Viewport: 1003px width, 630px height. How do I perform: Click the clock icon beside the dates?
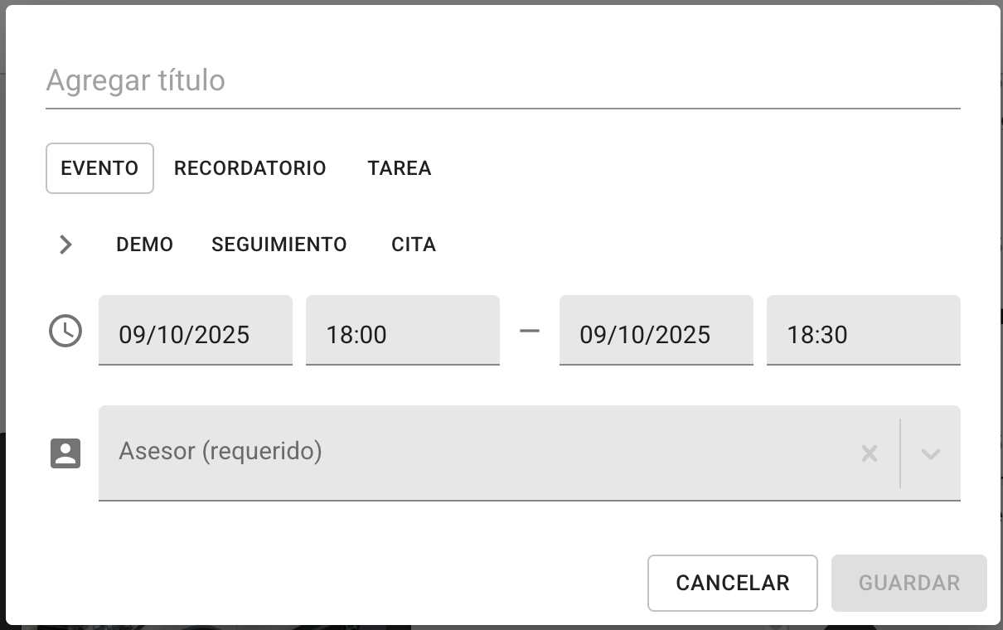[65, 332]
